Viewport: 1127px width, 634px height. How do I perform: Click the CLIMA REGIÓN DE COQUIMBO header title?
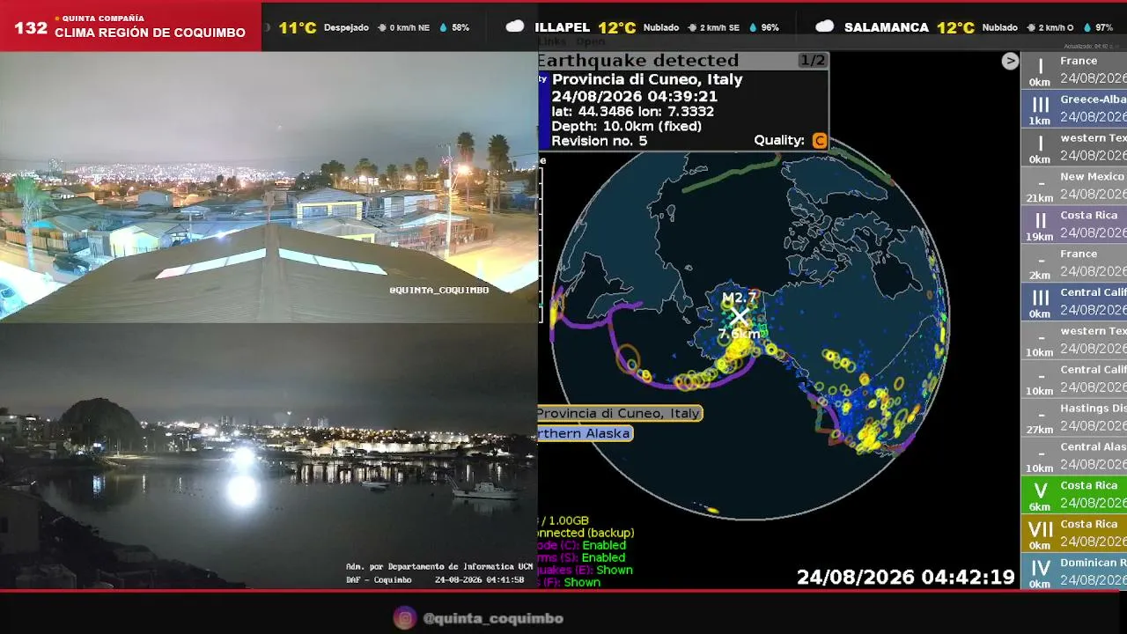(150, 33)
